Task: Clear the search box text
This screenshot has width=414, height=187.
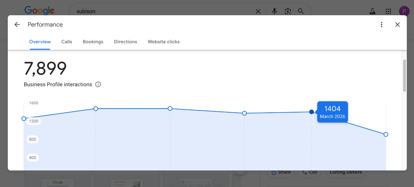Action: point(258,11)
